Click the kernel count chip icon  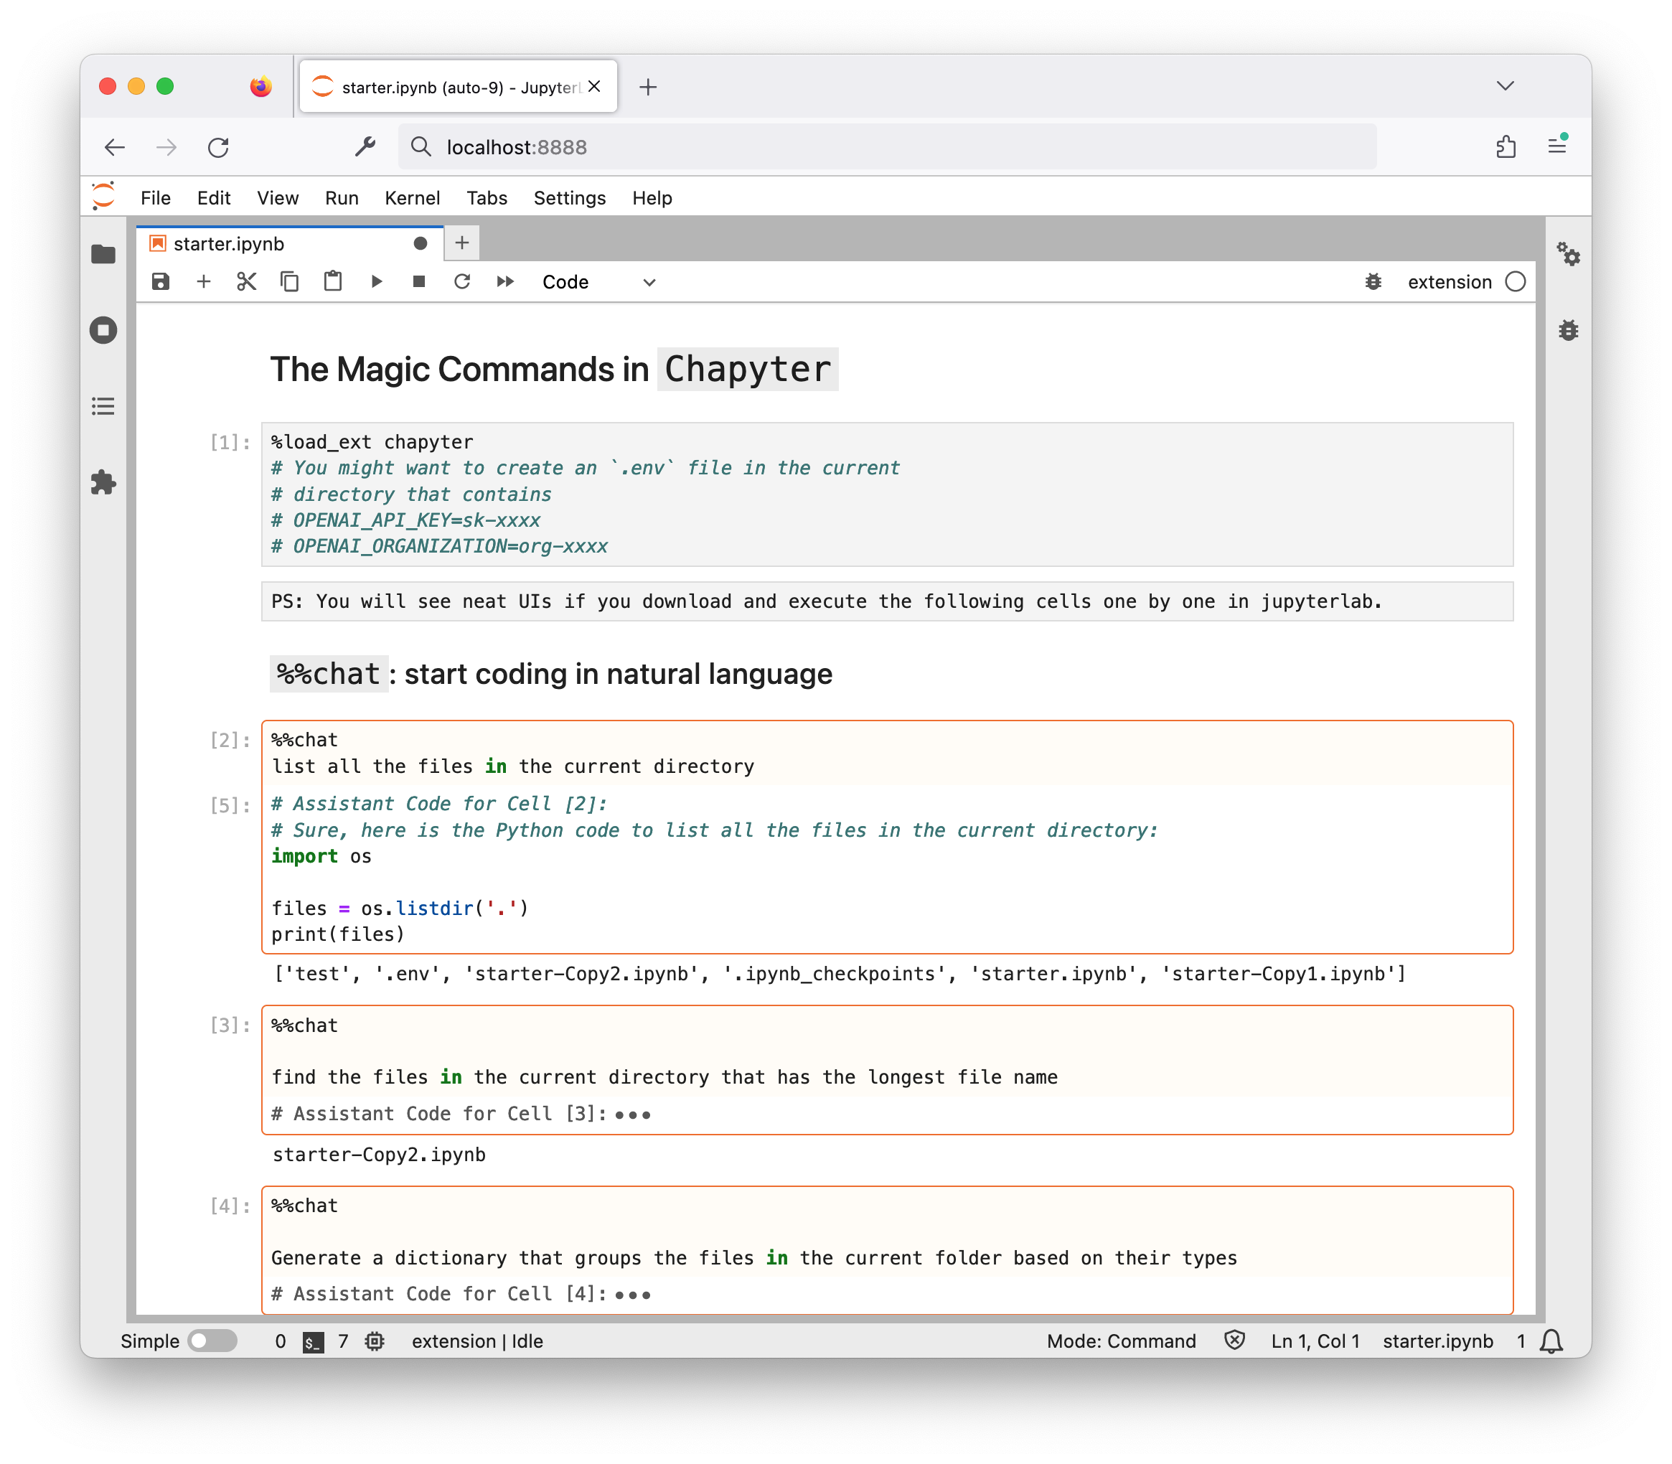pos(375,1341)
